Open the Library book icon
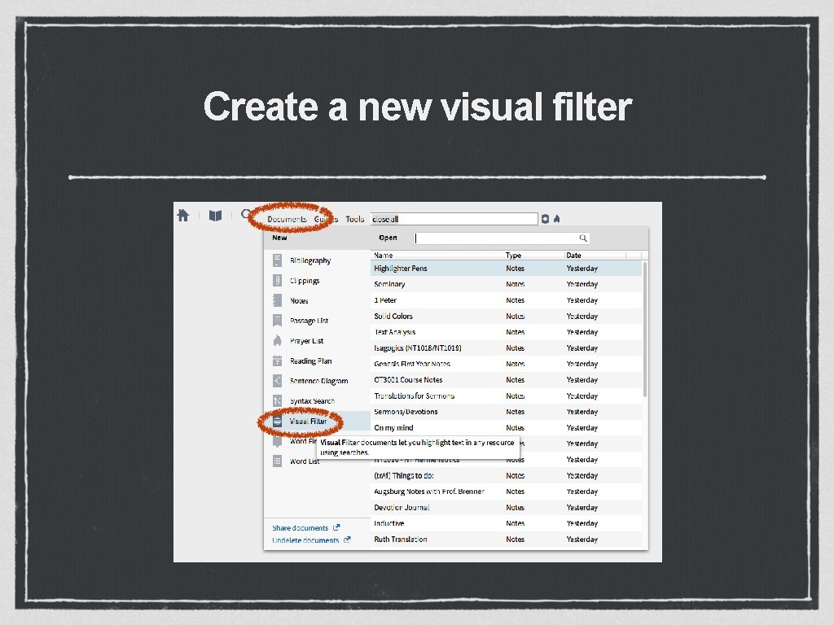The image size is (834, 625). tap(215, 216)
